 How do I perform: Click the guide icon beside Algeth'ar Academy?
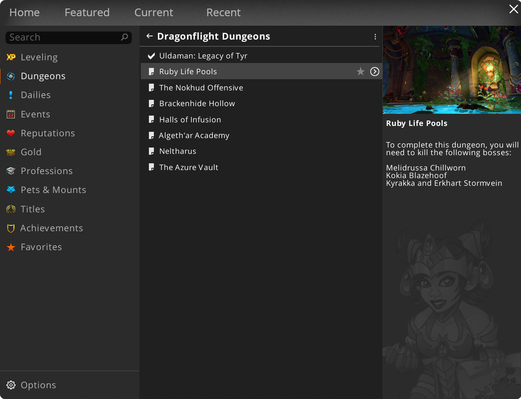pos(151,135)
